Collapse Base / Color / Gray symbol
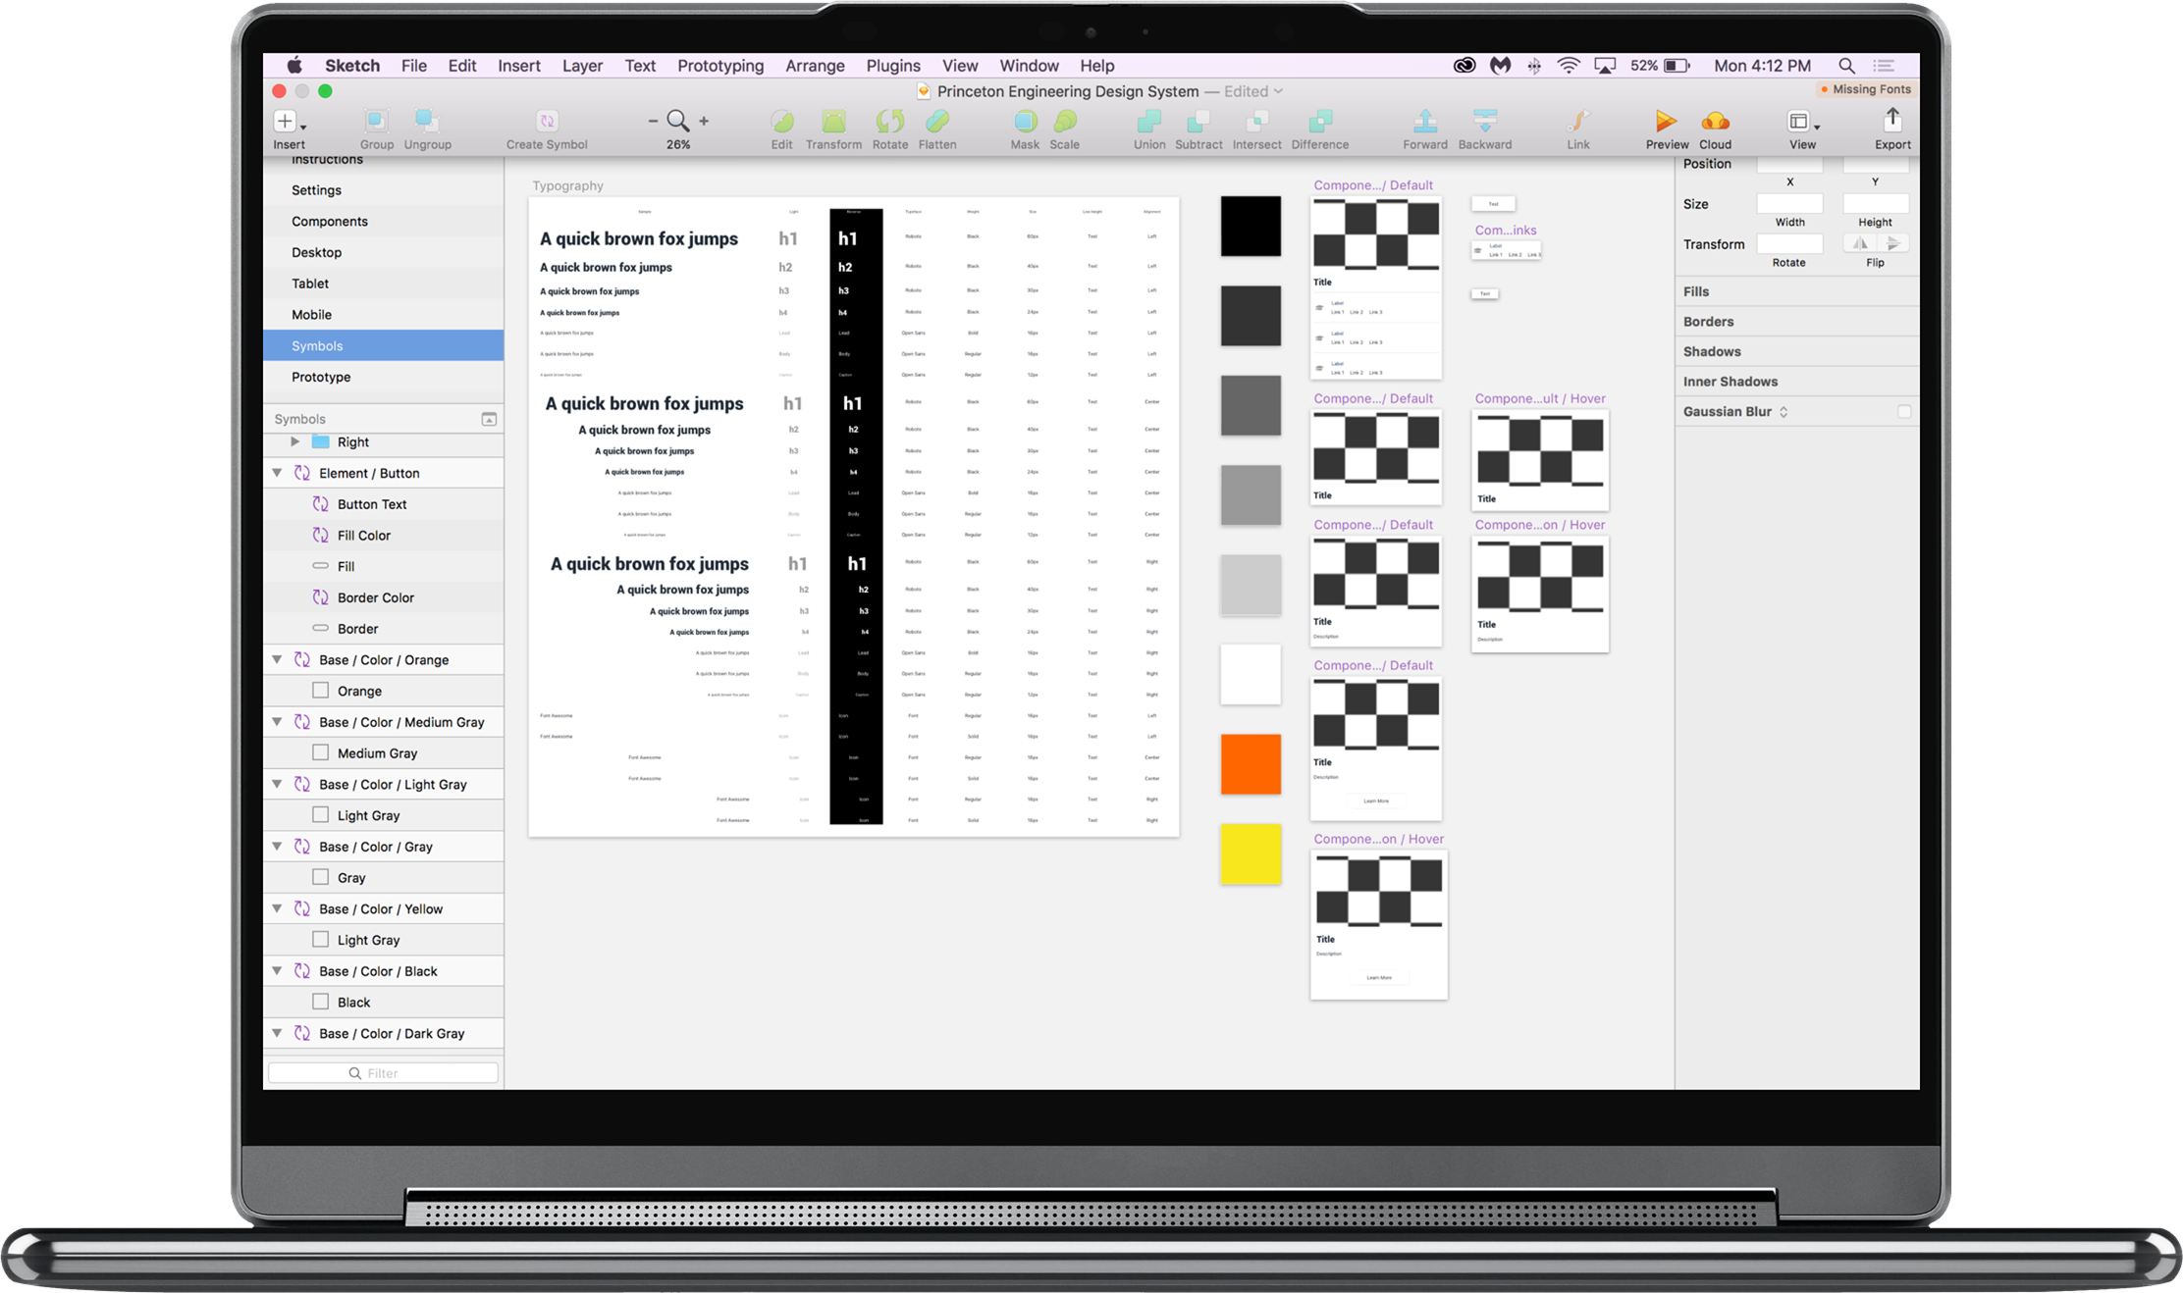 coord(278,847)
